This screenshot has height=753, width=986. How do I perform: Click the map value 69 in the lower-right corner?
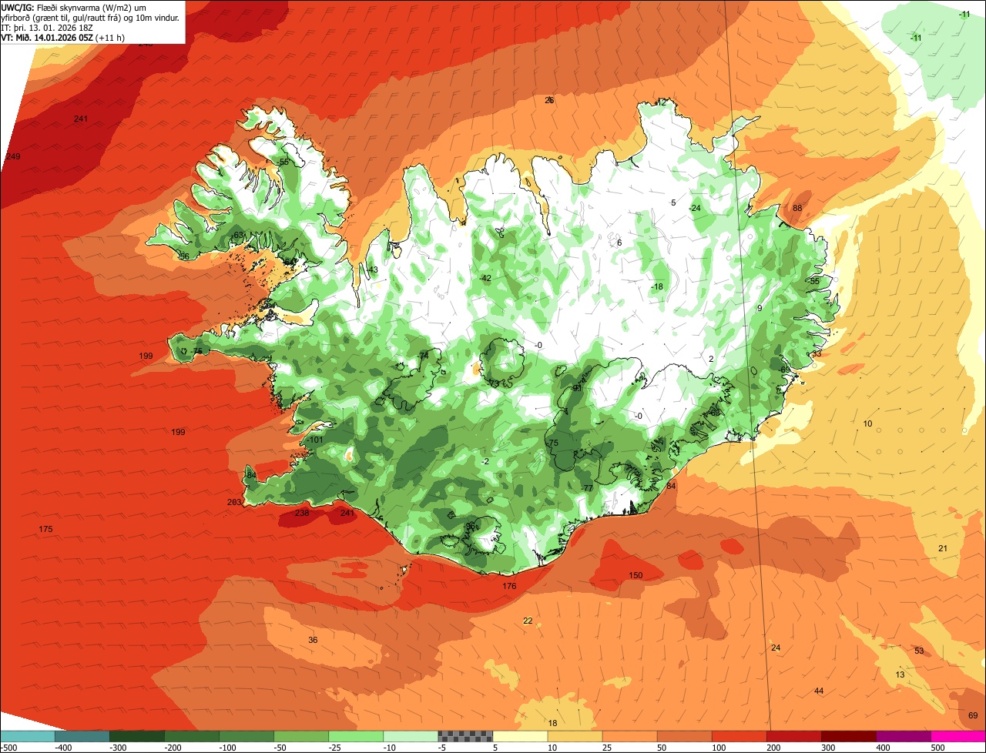[973, 715]
